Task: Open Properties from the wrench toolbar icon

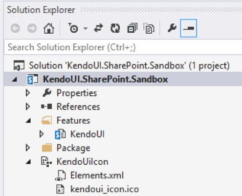Action: click(x=172, y=28)
